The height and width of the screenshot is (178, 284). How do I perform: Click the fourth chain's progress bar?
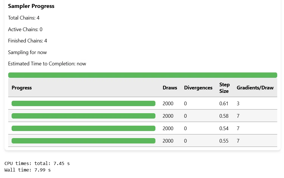point(83,141)
